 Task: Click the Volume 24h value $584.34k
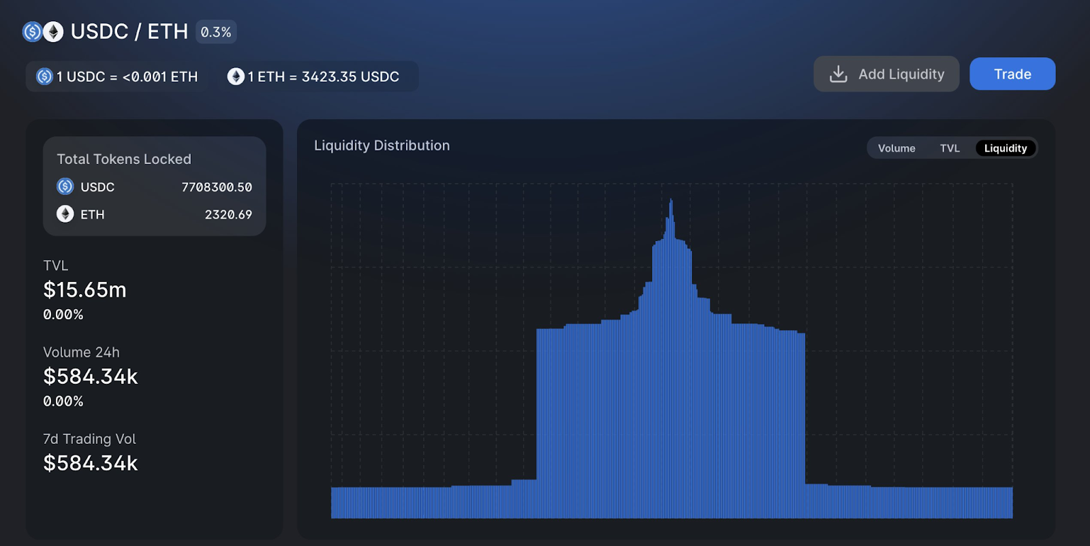click(91, 376)
